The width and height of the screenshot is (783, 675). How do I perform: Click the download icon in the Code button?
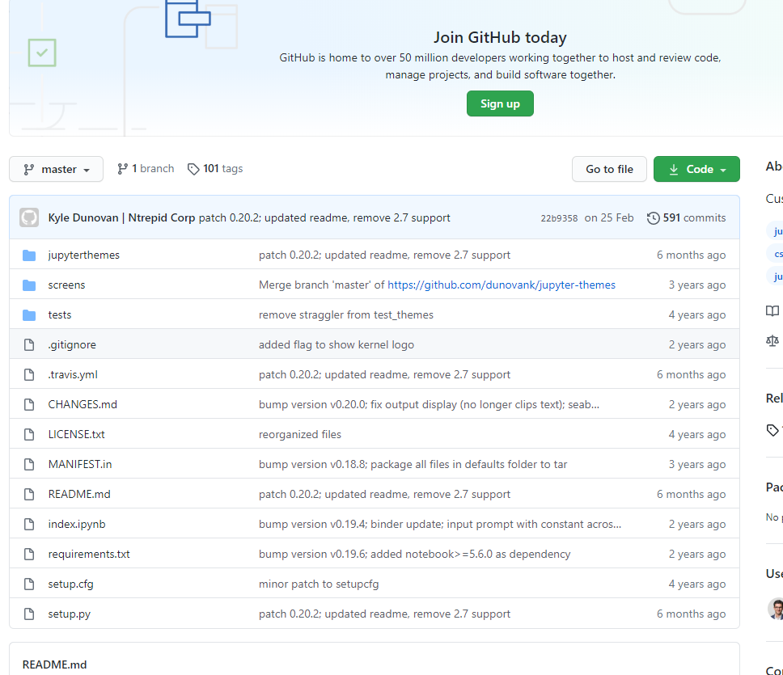(x=674, y=169)
